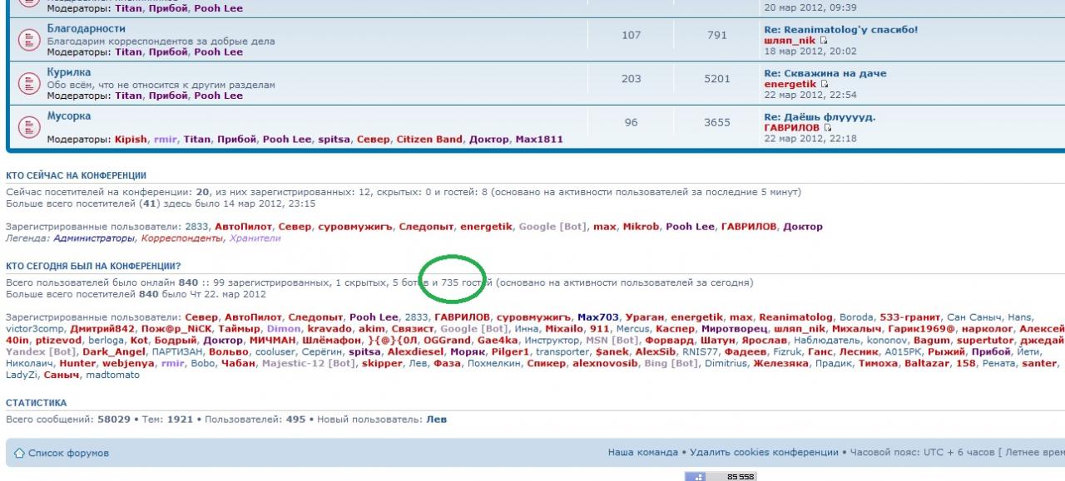Image resolution: width=1065 pixels, height=481 pixels.
Task: Click the home icon beside Список форумов
Action: click(19, 453)
